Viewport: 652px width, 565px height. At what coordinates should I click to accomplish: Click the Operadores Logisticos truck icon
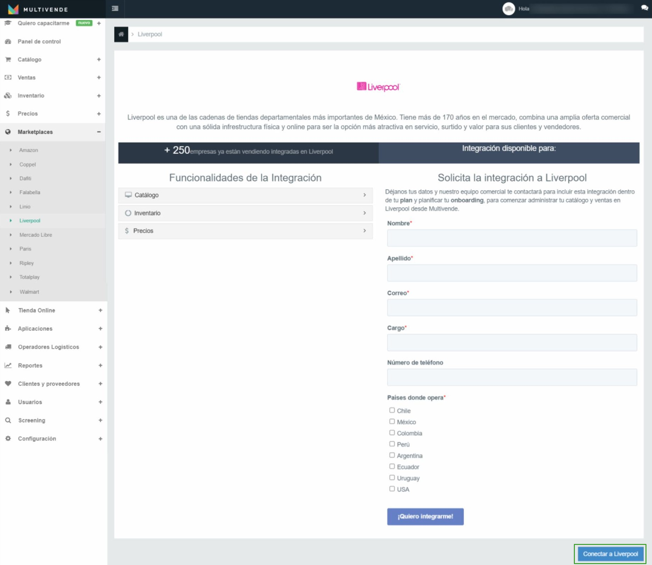tap(8, 347)
